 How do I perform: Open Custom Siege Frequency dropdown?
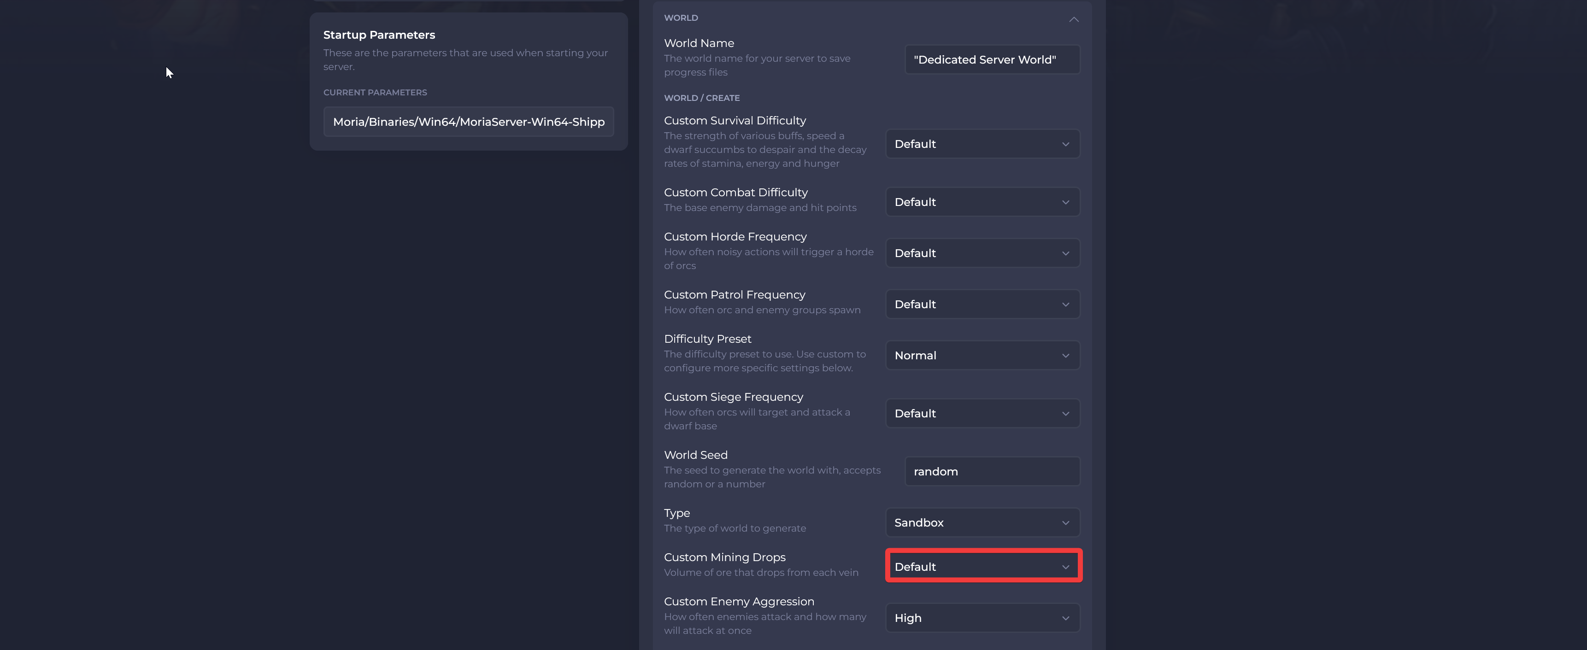(x=982, y=413)
